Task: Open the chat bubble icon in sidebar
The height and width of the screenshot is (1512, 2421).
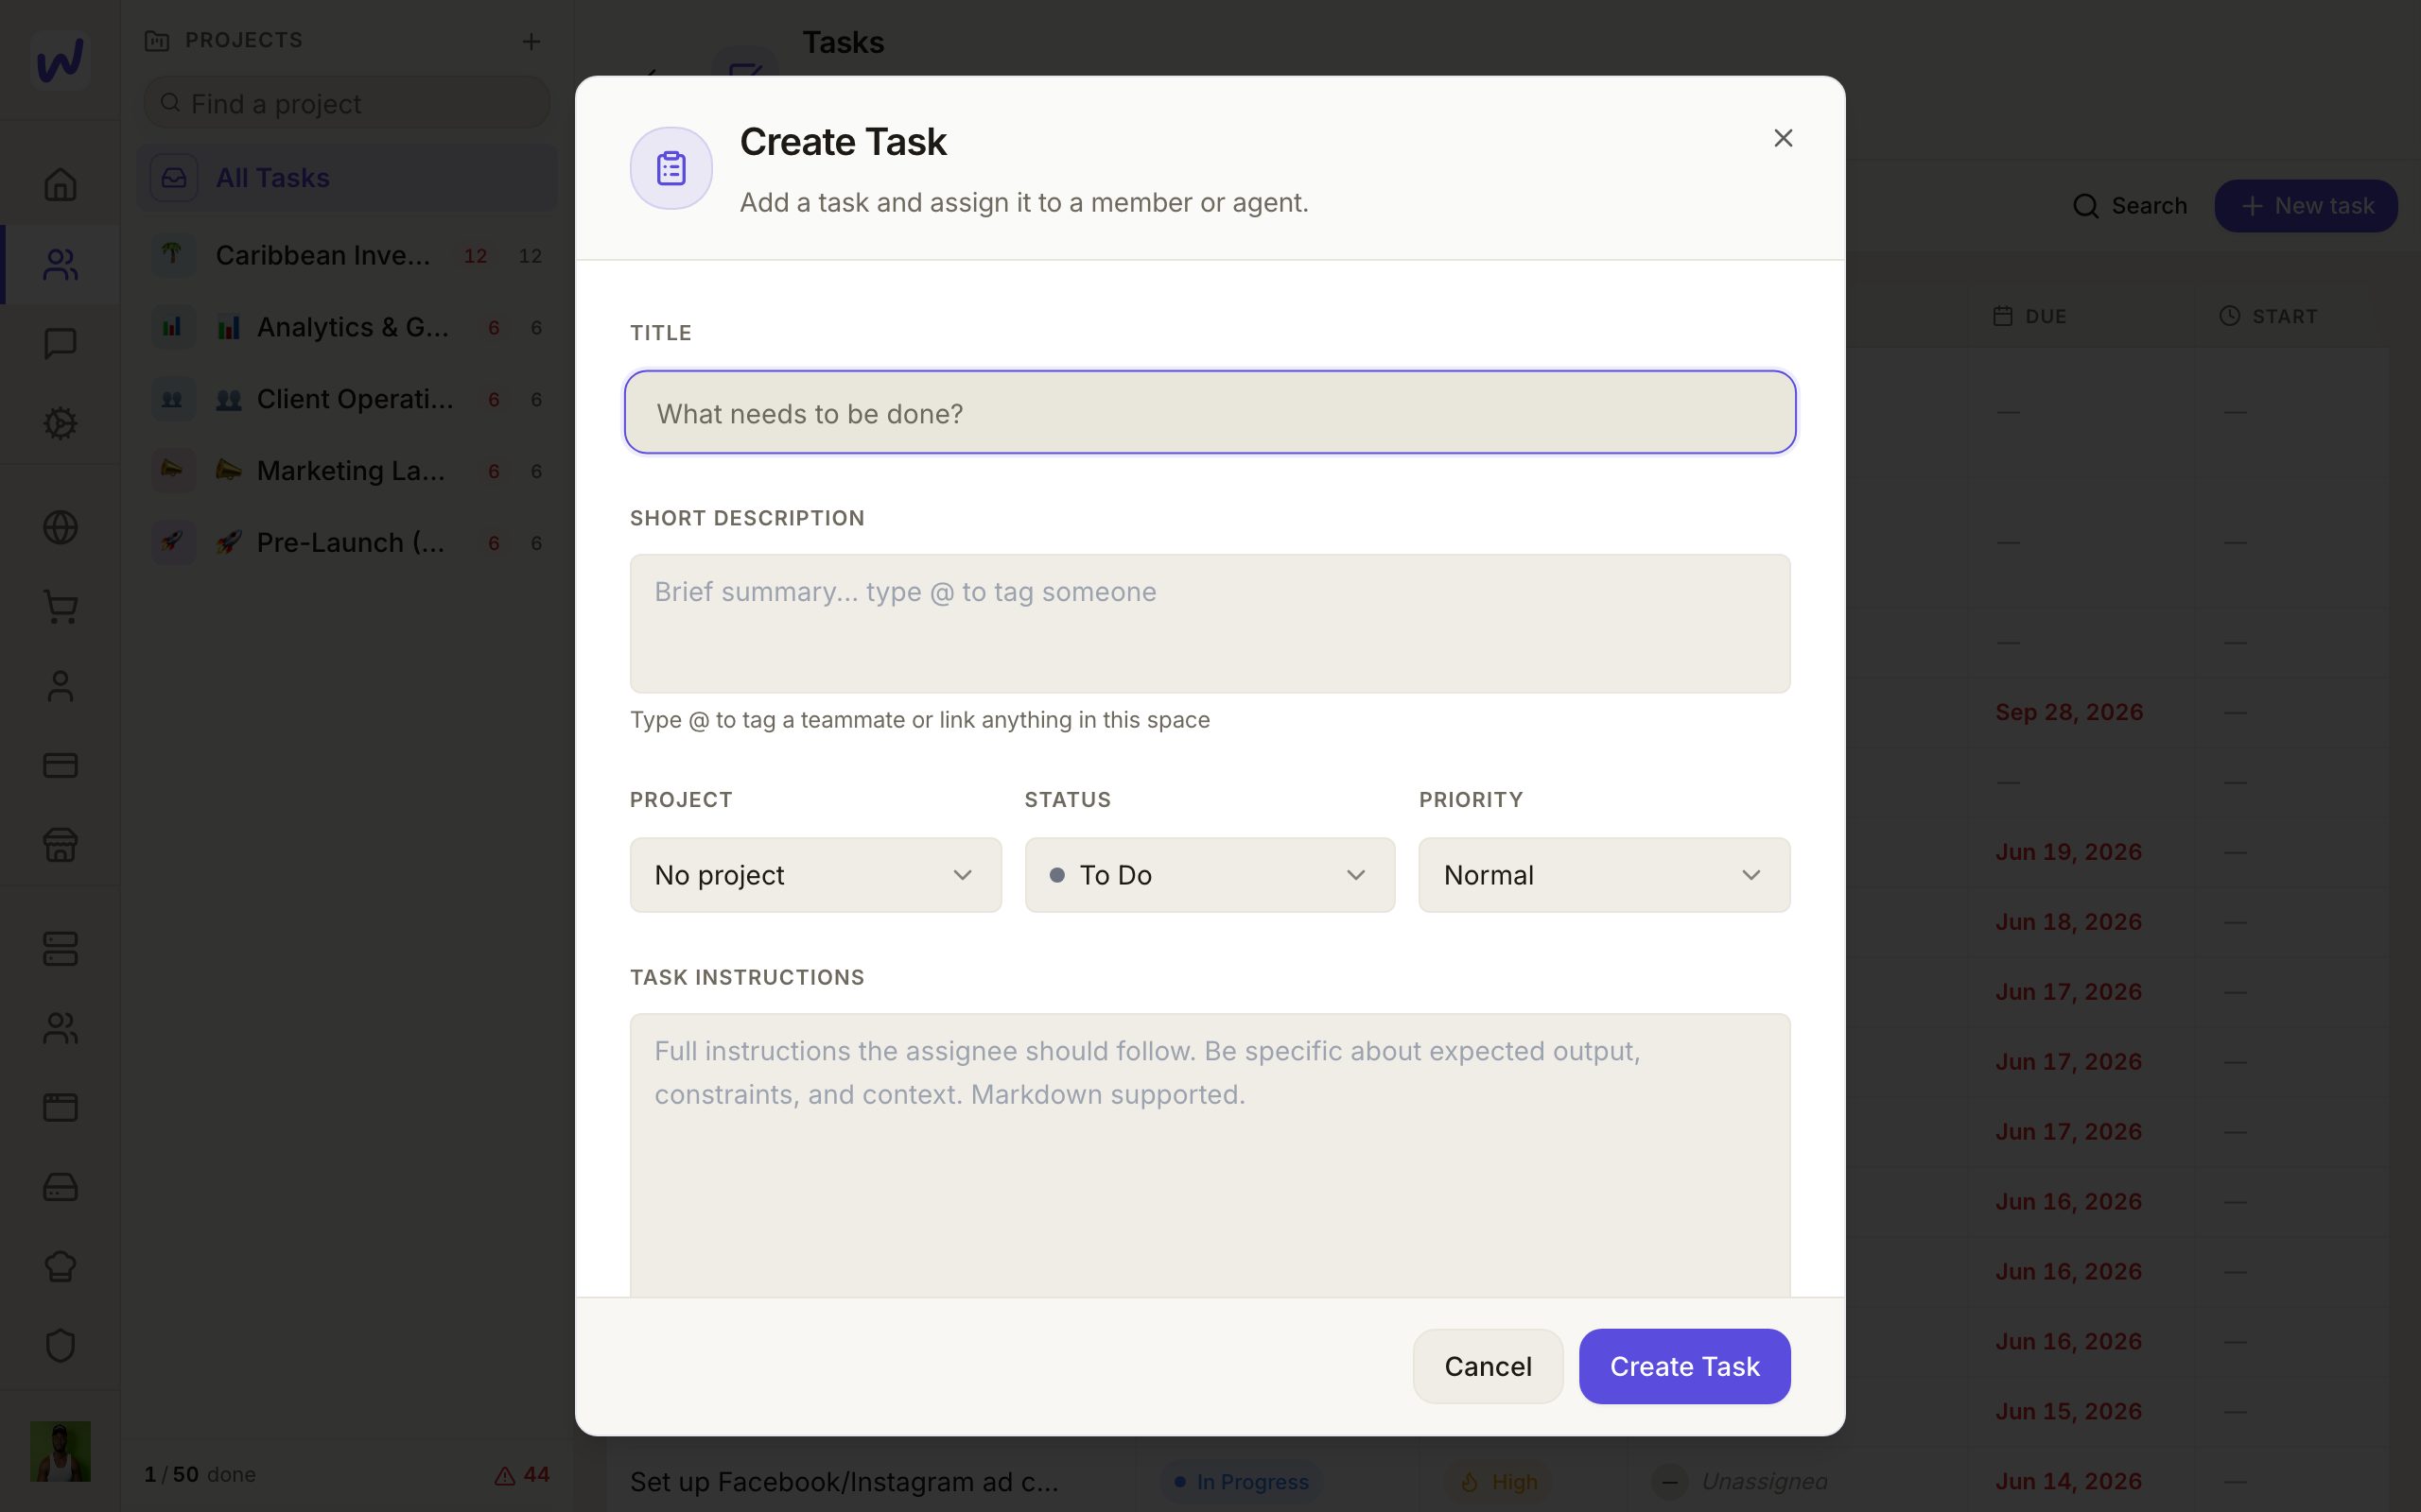Action: [x=60, y=343]
